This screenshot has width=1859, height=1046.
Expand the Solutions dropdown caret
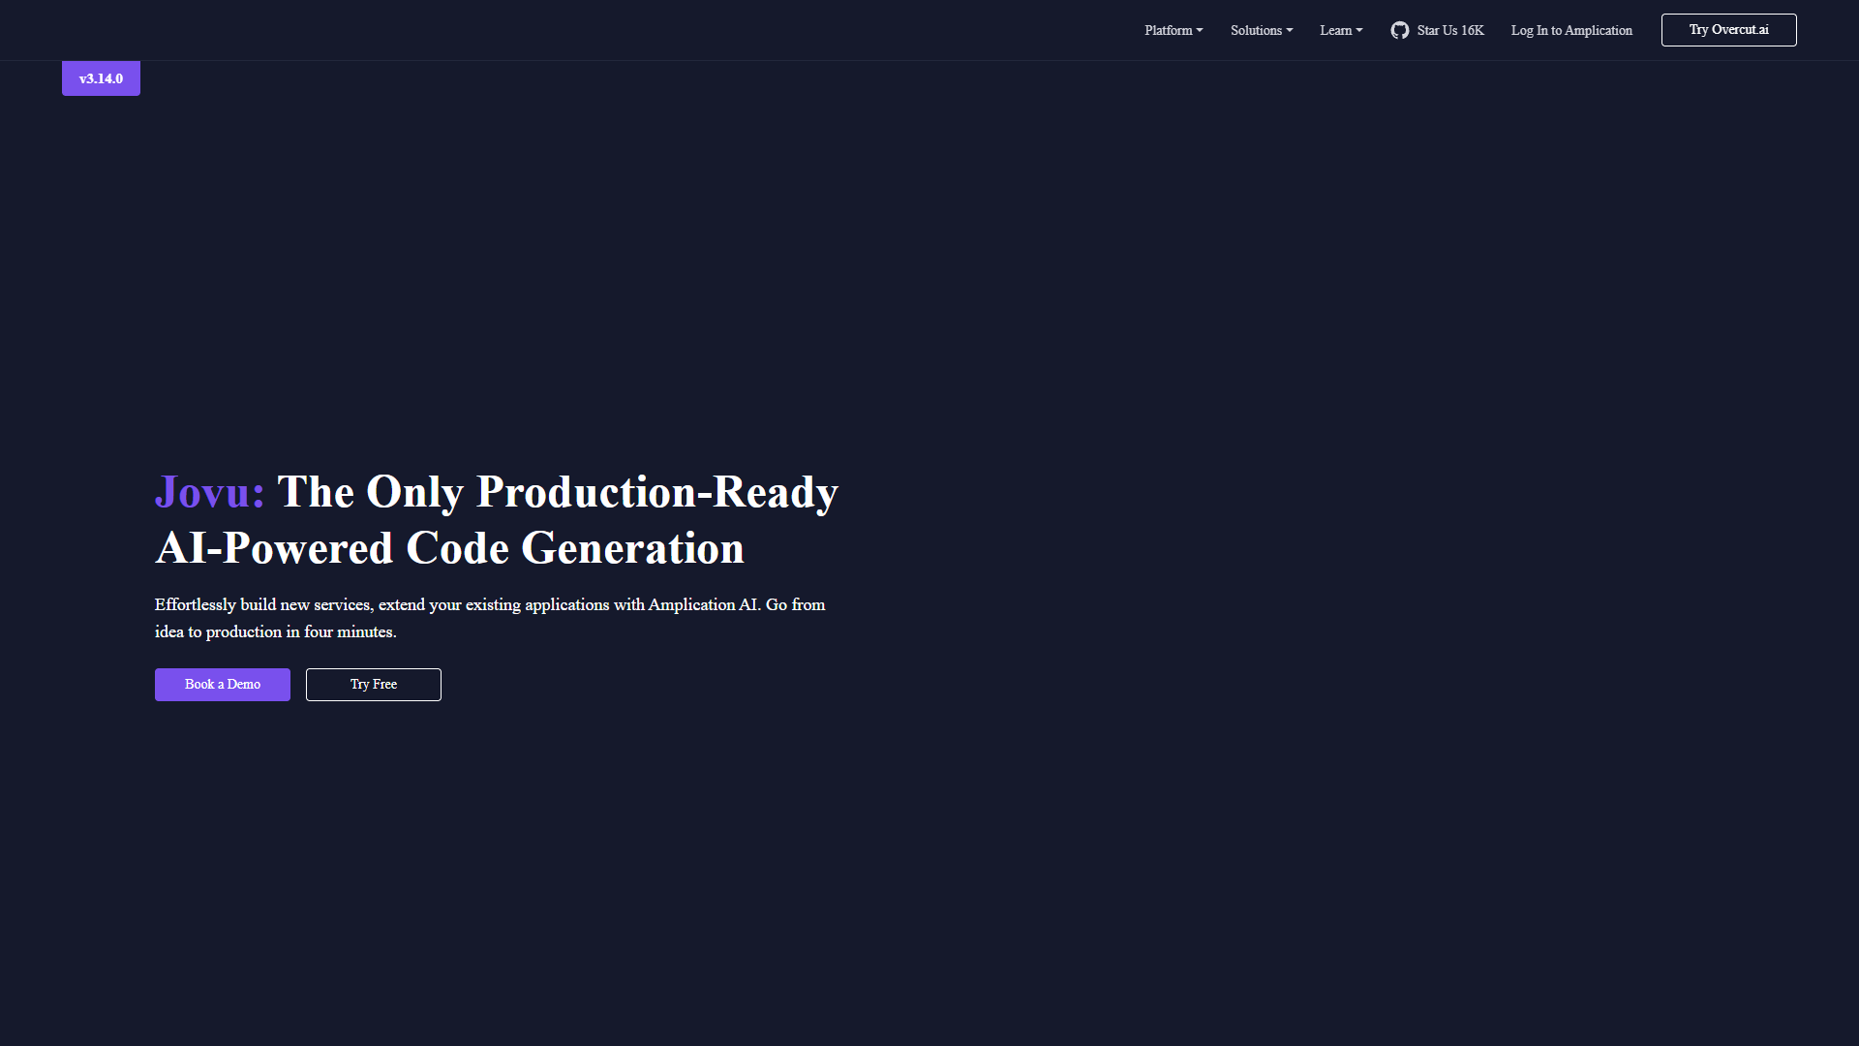click(1290, 30)
